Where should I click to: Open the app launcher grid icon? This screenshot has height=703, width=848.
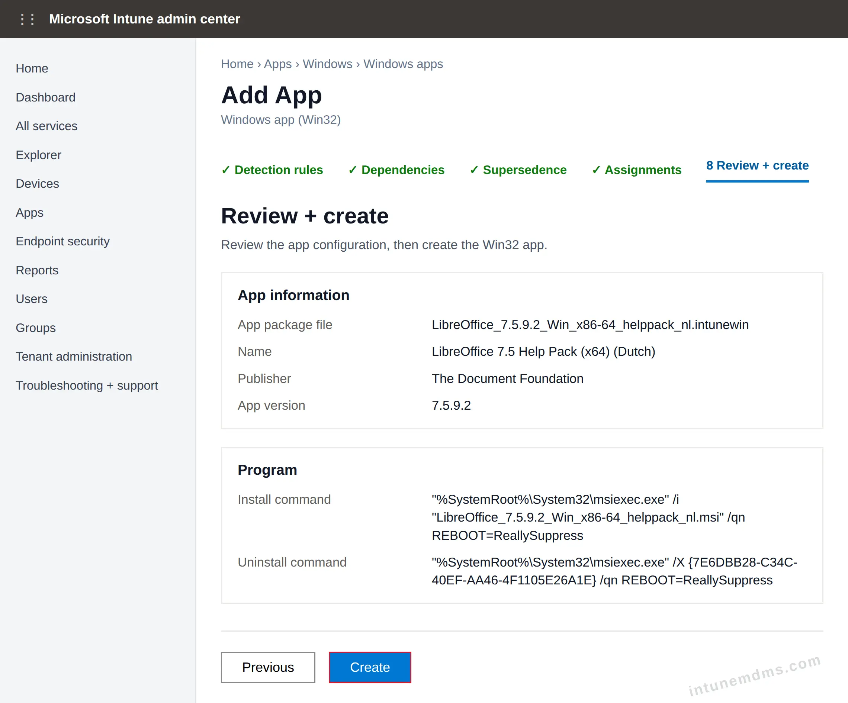[27, 19]
